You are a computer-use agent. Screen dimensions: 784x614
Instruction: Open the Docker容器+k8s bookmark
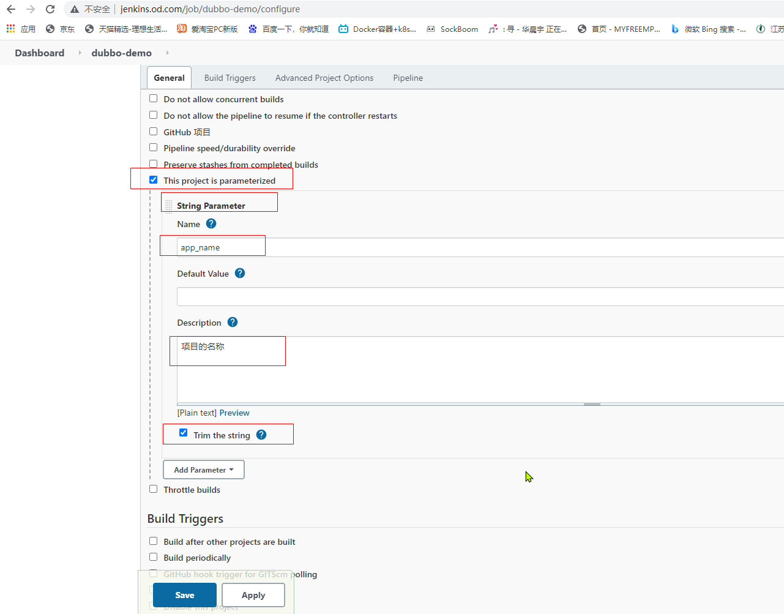[x=377, y=29]
